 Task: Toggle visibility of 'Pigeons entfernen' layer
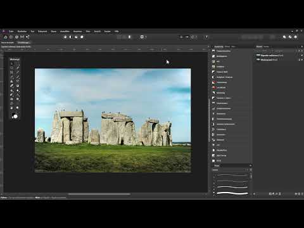(301, 56)
